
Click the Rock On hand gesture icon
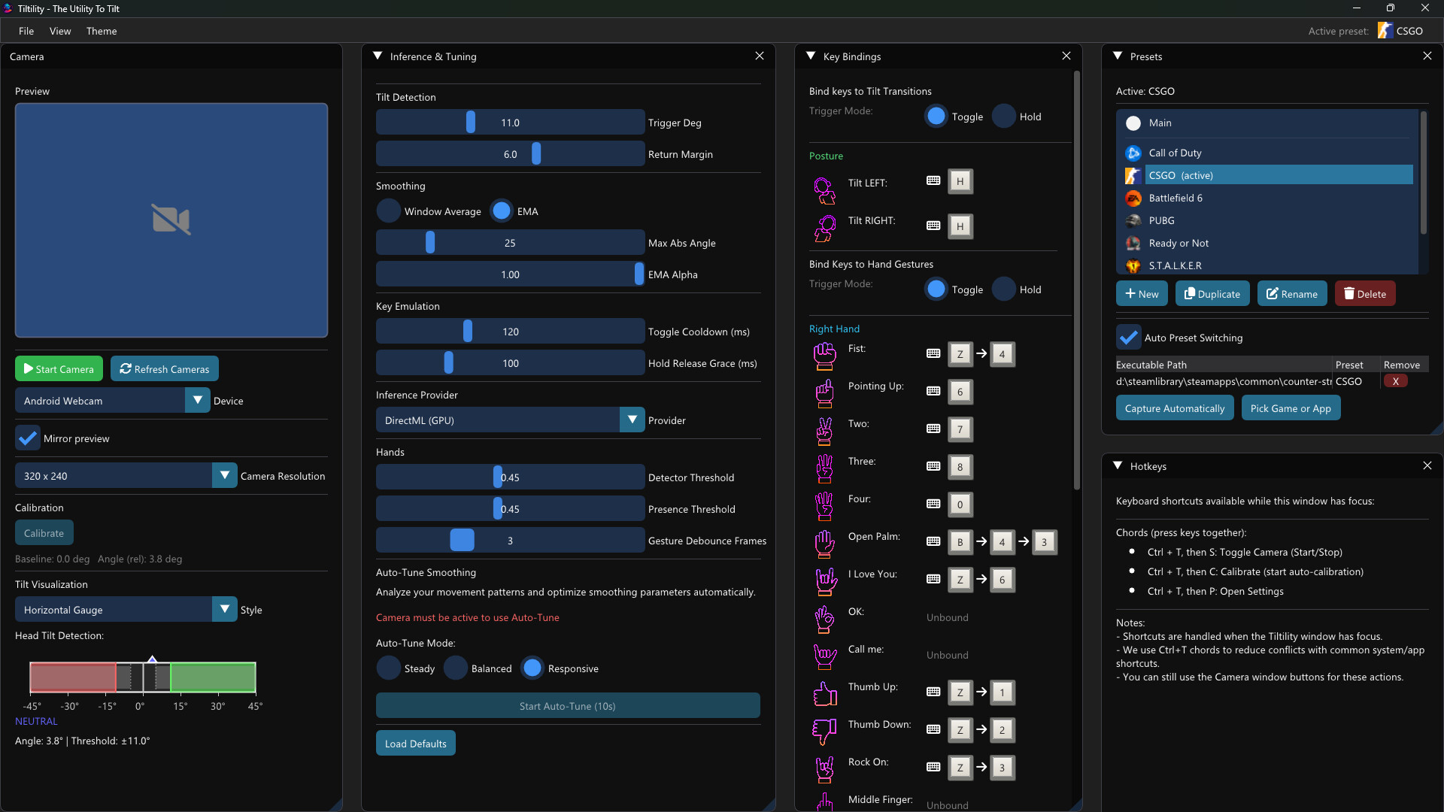[824, 769]
